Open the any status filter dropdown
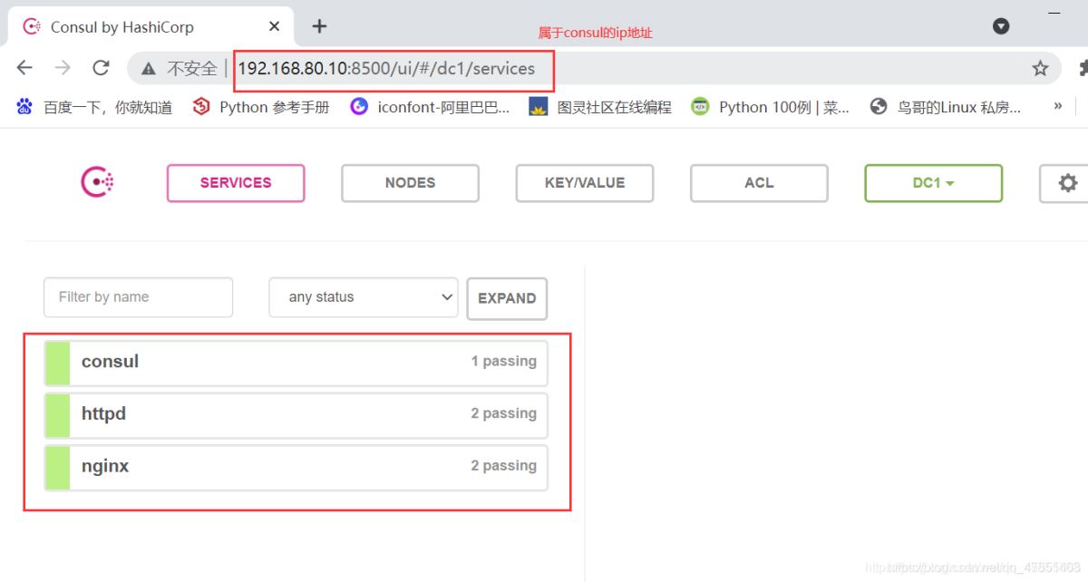 tap(363, 296)
